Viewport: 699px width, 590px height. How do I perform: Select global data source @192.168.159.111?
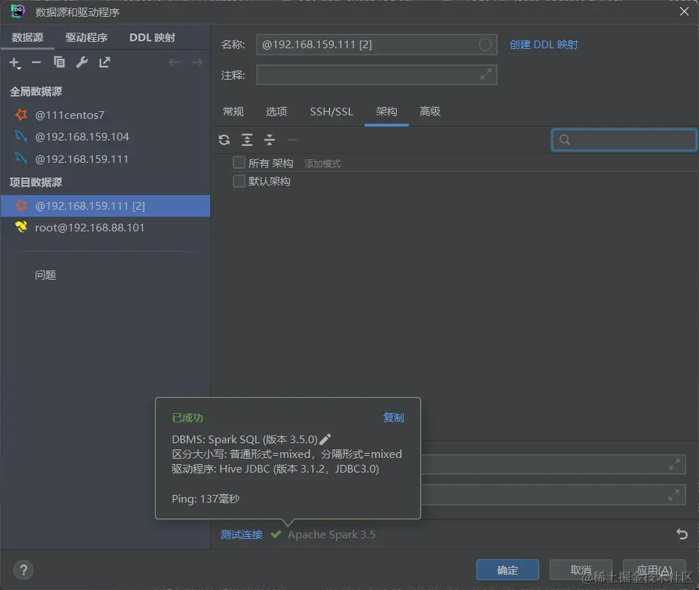(105, 159)
